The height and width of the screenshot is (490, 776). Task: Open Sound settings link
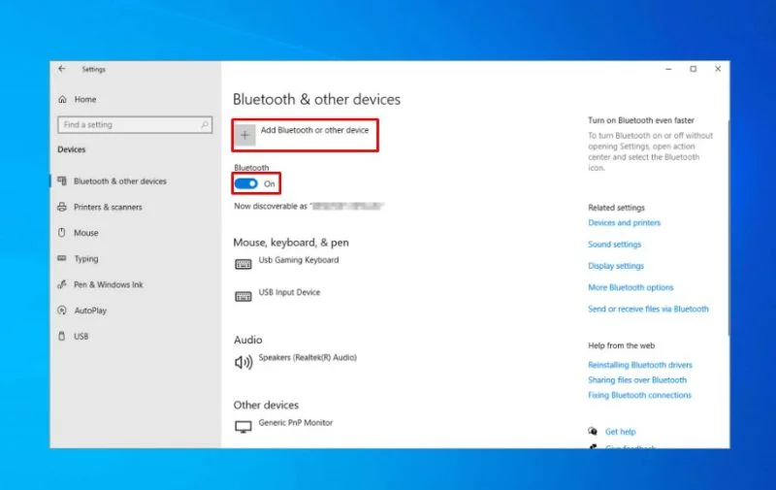(614, 245)
